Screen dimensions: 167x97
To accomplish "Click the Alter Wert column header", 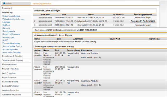I will click(78, 39).
